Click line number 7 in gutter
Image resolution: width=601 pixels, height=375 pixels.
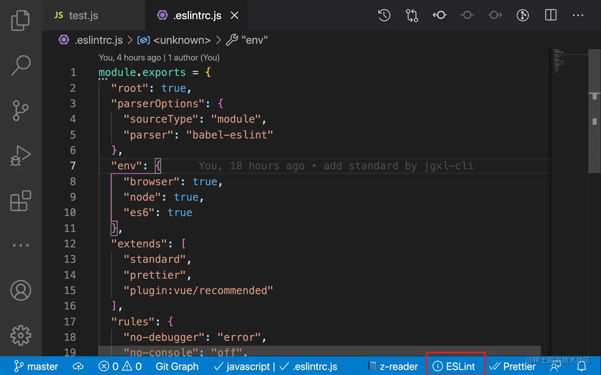click(x=73, y=166)
